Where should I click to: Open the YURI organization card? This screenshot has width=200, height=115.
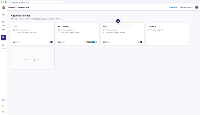click(122, 34)
